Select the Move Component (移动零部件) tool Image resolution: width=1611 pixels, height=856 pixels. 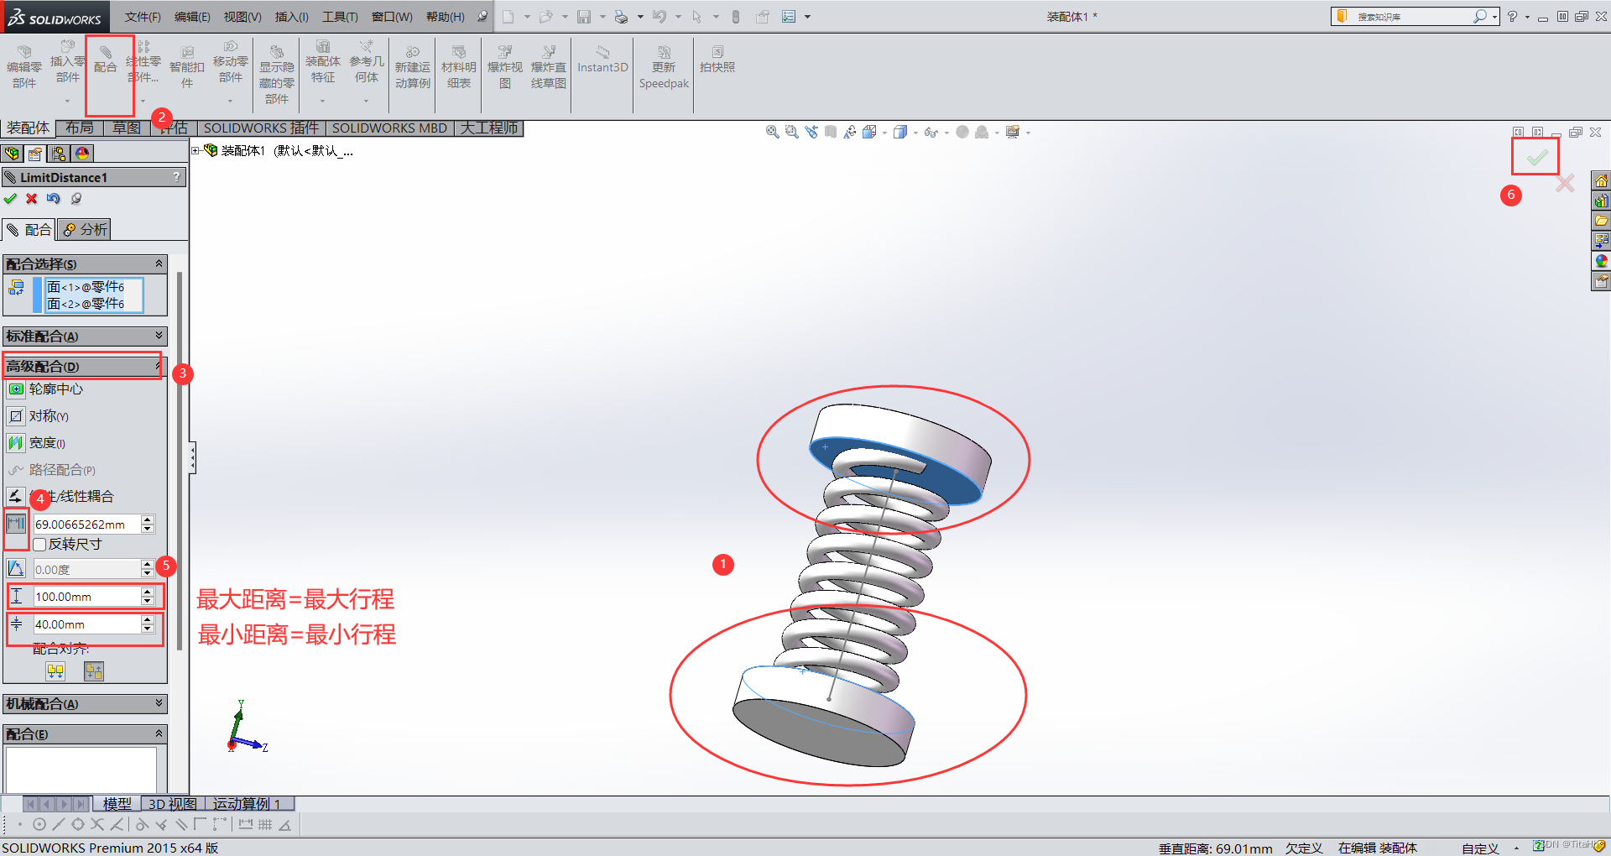230,61
